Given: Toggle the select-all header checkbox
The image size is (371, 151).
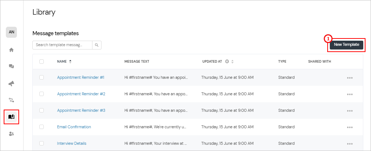Looking at the screenshot, I should point(42,62).
